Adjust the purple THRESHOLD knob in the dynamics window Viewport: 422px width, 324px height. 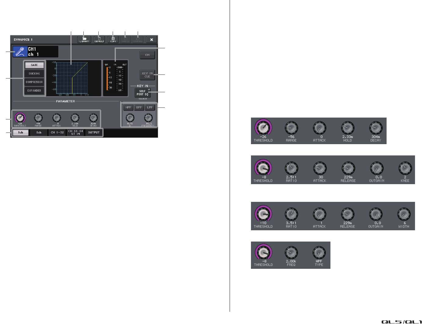coord(20,117)
